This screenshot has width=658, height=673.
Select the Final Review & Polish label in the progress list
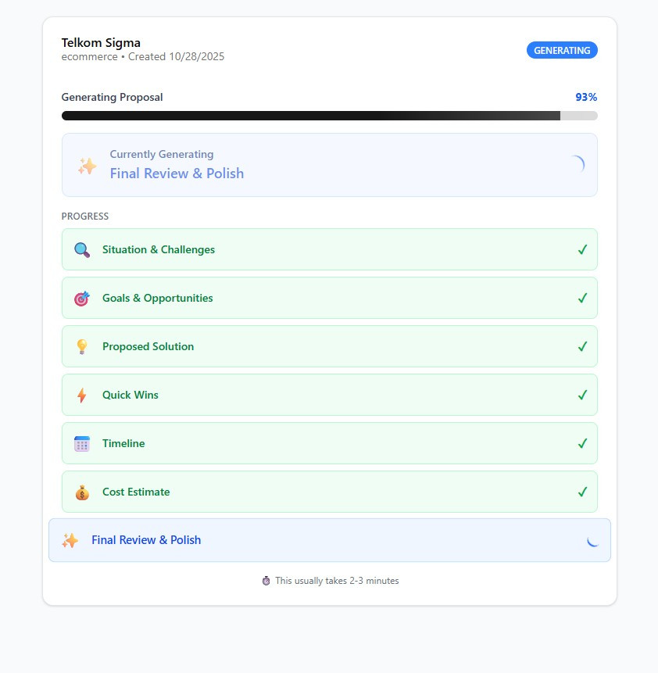pos(146,540)
